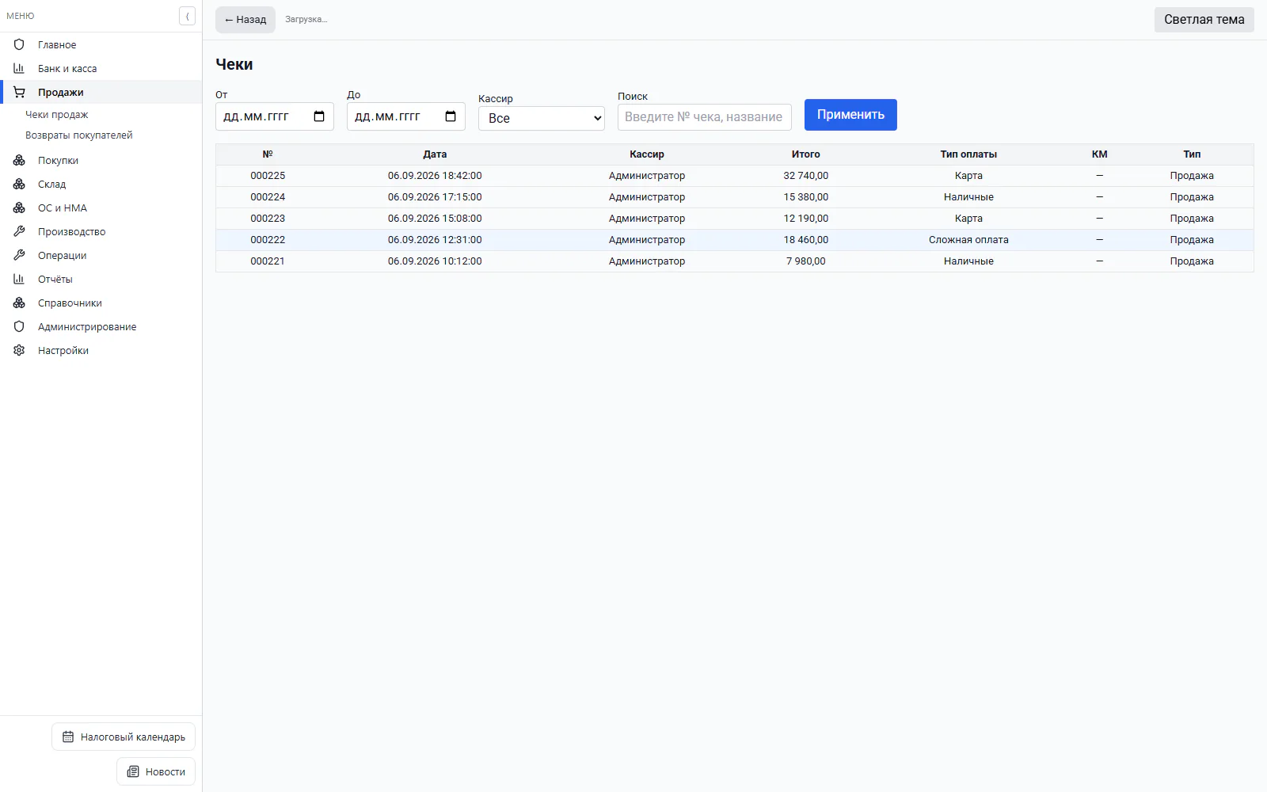Image resolution: width=1267 pixels, height=792 pixels.
Task: Open the Главное menu section
Action: [x=101, y=44]
